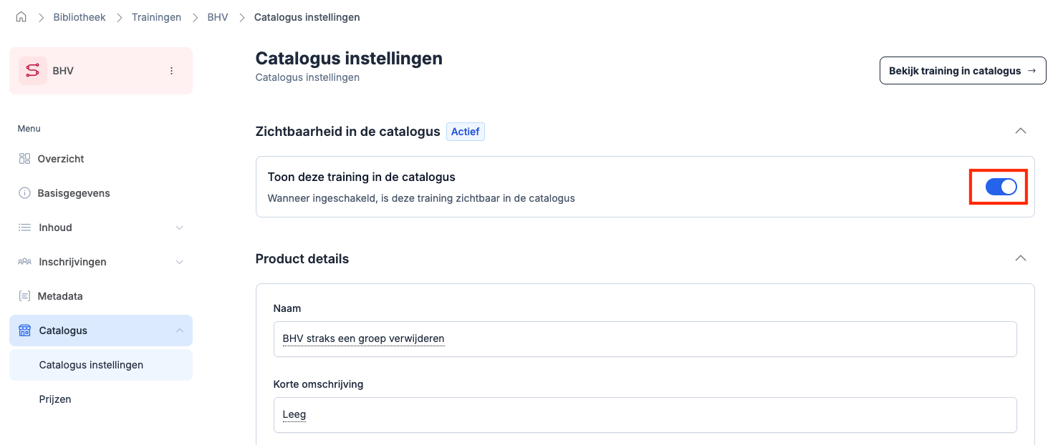Collapse the Zichtbaarheid in de catalogus section
This screenshot has height=445, width=1058.
click(x=1021, y=131)
